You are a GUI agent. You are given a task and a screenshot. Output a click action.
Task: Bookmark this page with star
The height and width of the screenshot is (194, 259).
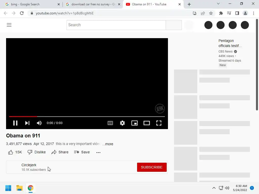click(211, 13)
